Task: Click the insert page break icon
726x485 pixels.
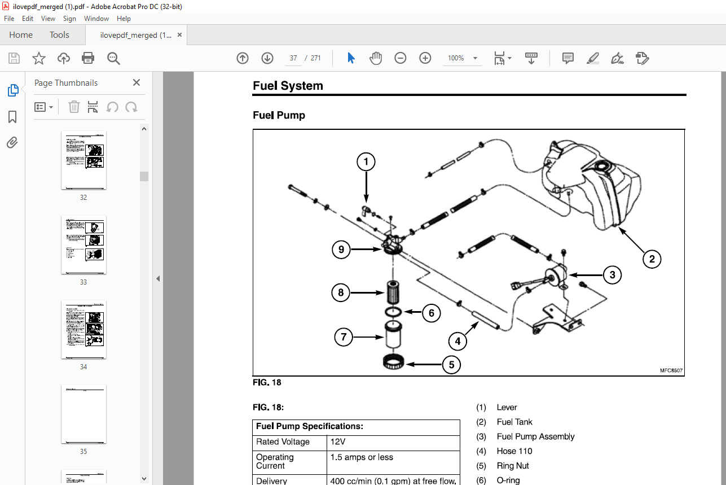Action: tap(93, 107)
